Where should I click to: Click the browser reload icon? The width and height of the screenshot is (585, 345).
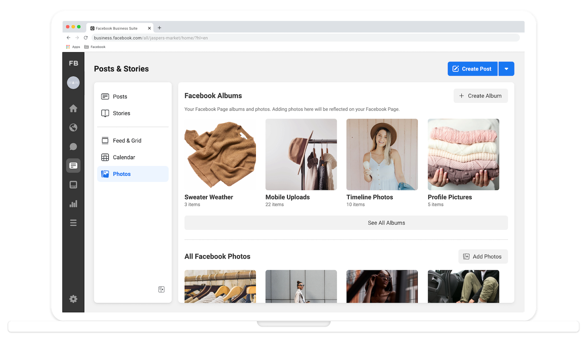86,38
